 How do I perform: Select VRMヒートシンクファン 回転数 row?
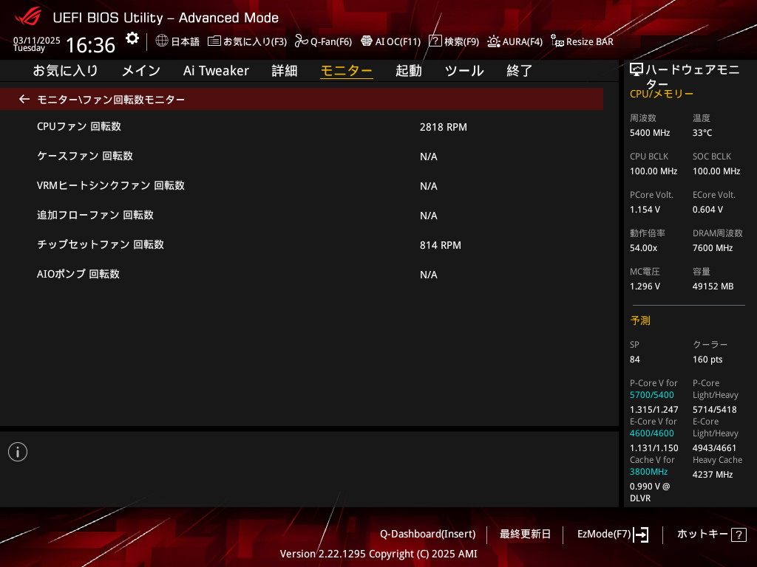click(x=302, y=185)
